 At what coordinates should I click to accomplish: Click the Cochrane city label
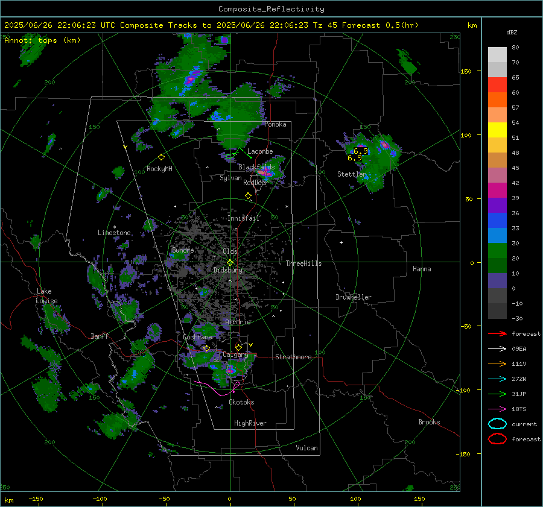[x=197, y=337]
